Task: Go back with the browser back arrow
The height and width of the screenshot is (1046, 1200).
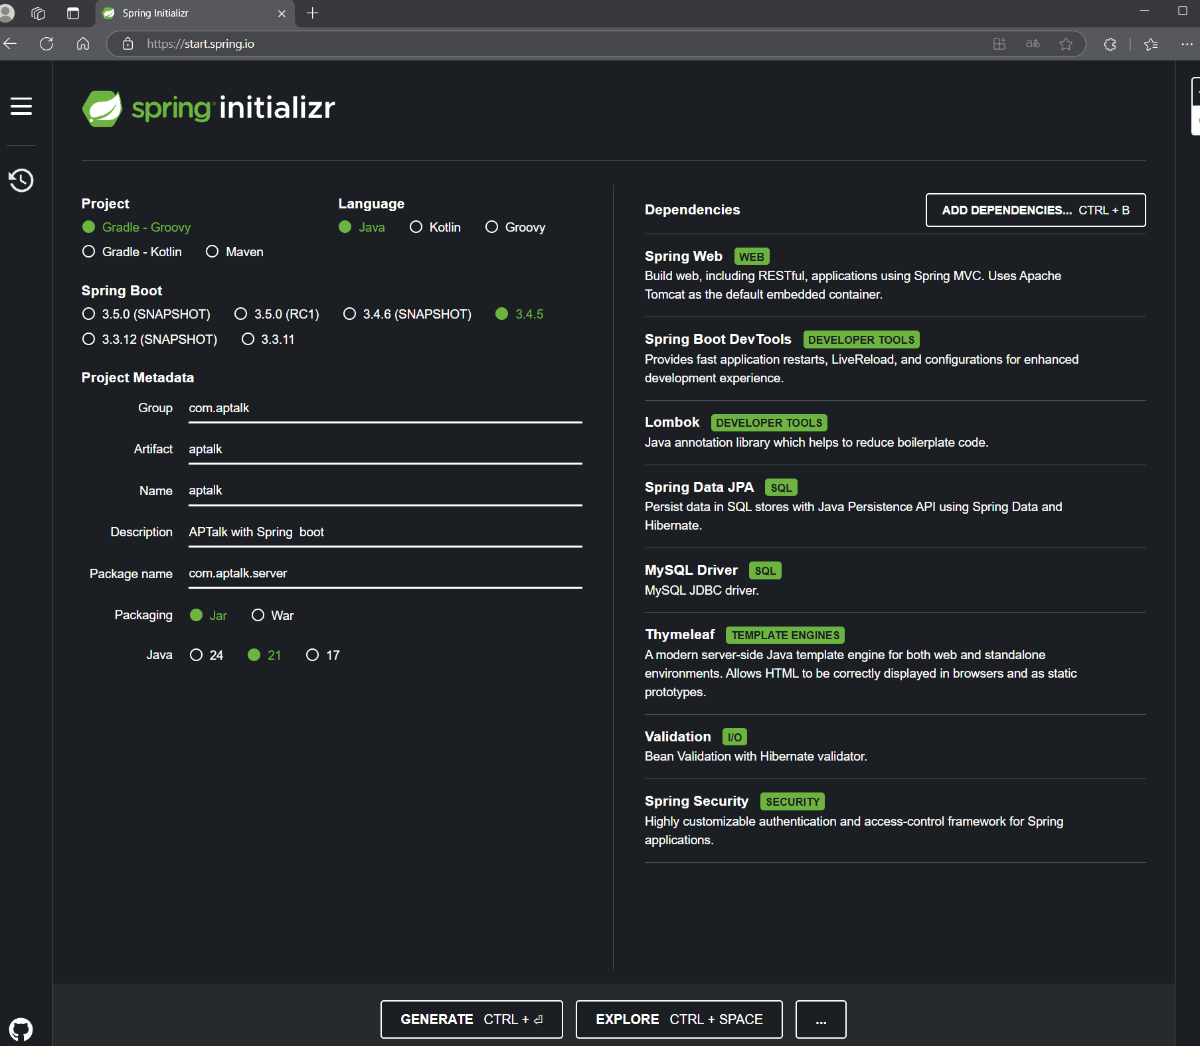Action: pyautogui.click(x=10, y=44)
